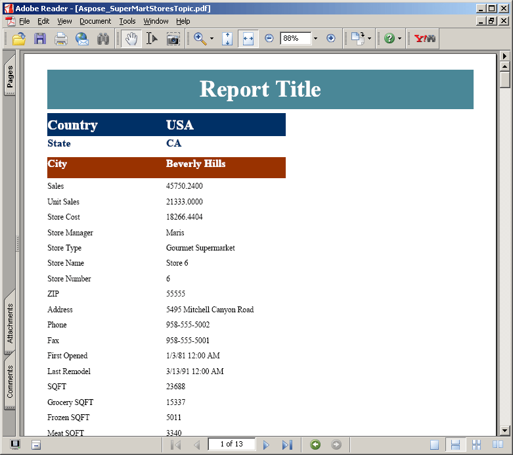Go to next view gray arrow
This screenshot has height=455, width=513.
click(336, 444)
